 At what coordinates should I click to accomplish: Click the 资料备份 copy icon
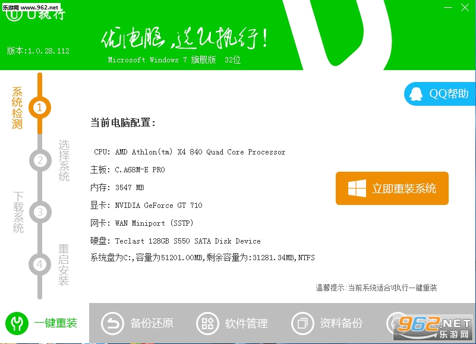click(x=302, y=323)
